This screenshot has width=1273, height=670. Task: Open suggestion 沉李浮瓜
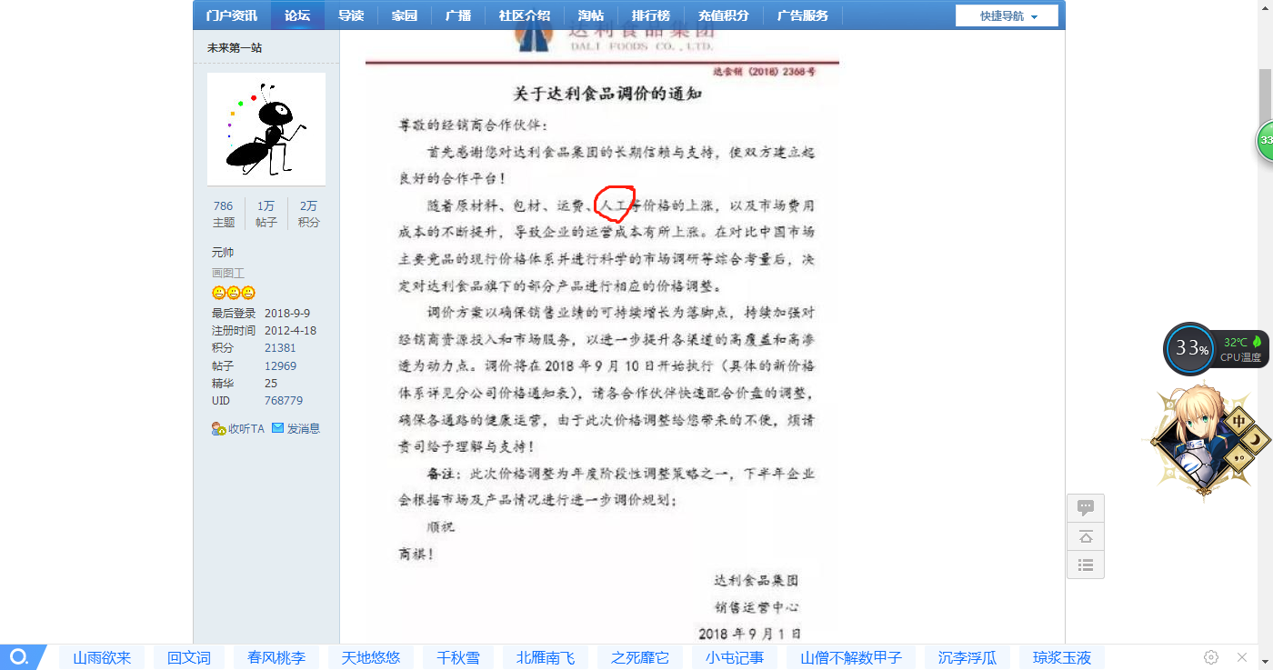tap(967, 657)
